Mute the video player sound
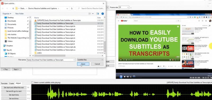The image size is (212, 100). [128, 77]
